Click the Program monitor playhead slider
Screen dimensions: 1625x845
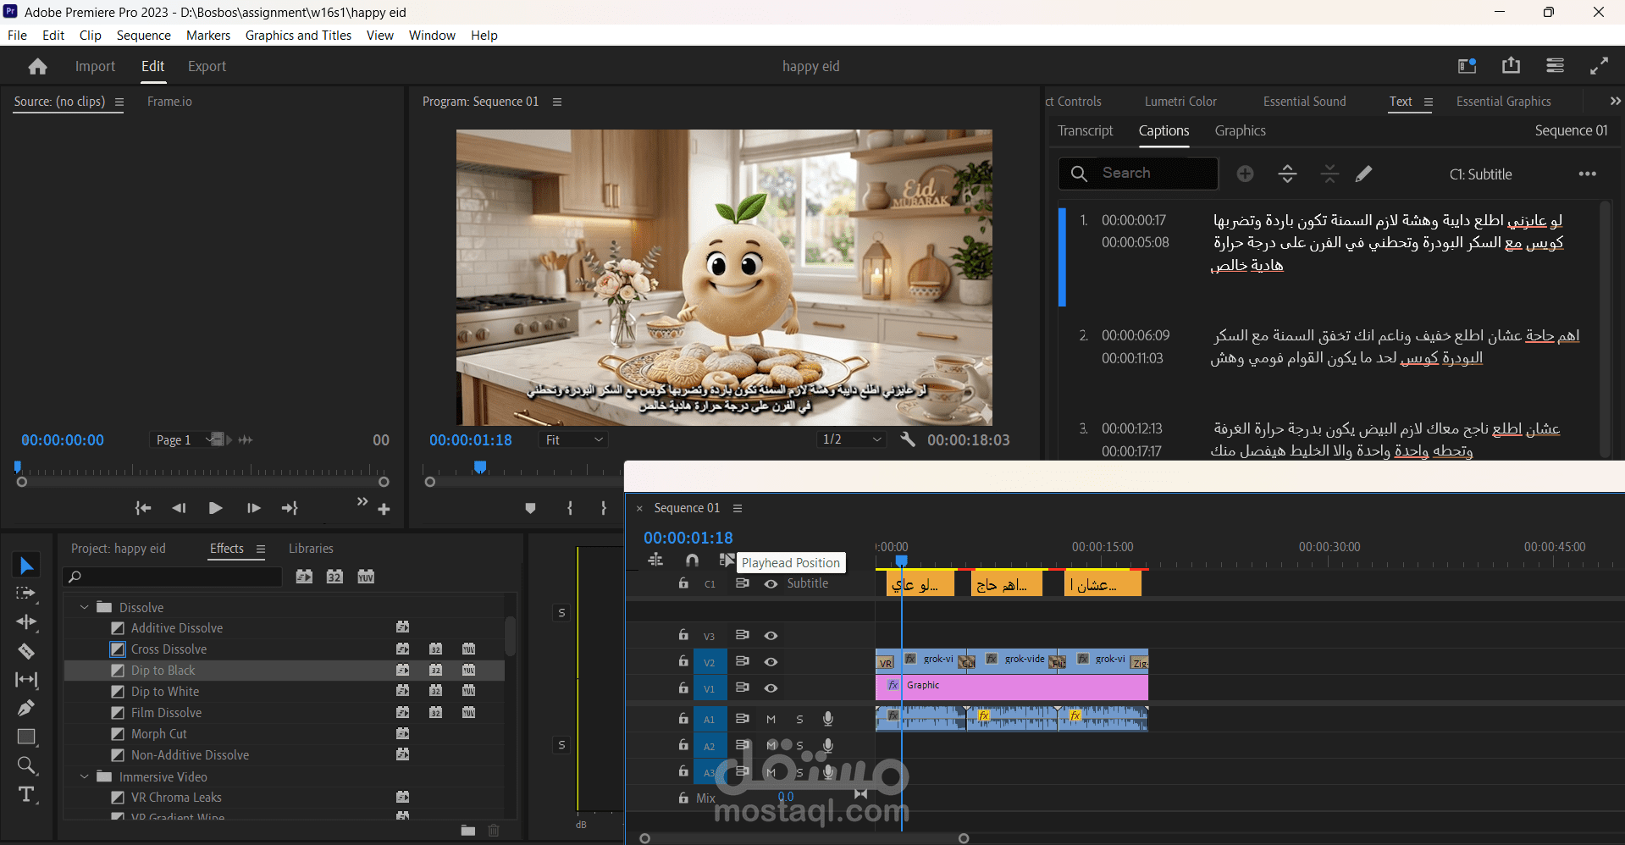(x=479, y=467)
